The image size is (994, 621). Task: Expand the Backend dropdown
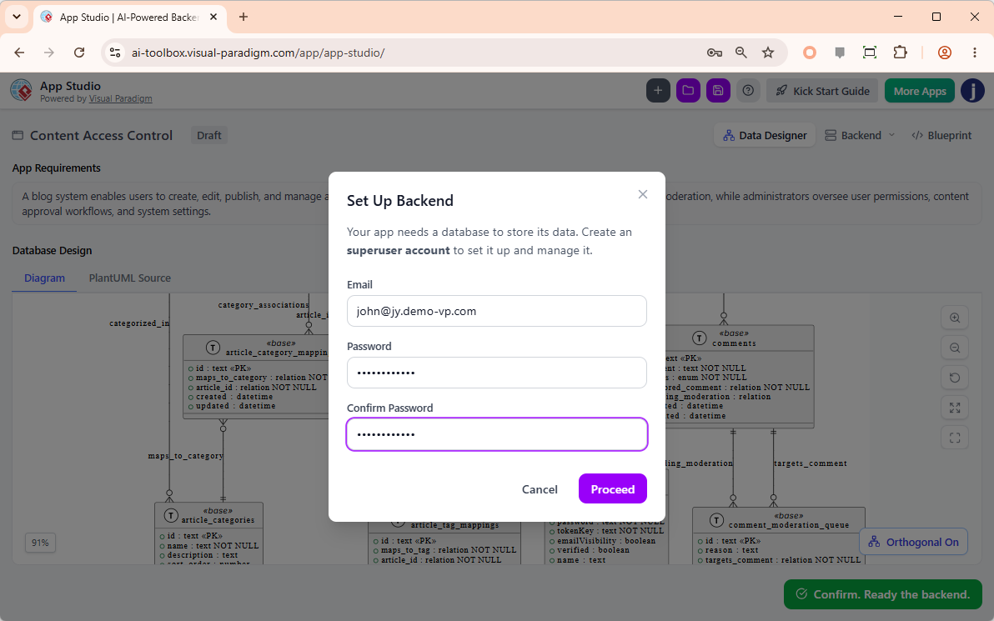point(860,135)
